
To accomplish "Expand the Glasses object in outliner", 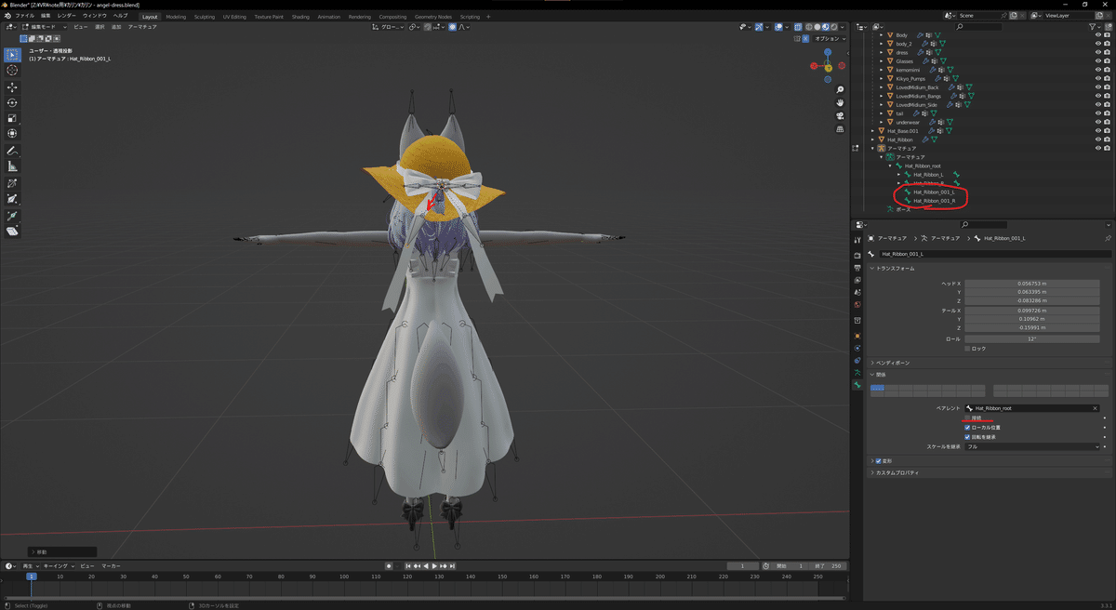I will point(882,61).
